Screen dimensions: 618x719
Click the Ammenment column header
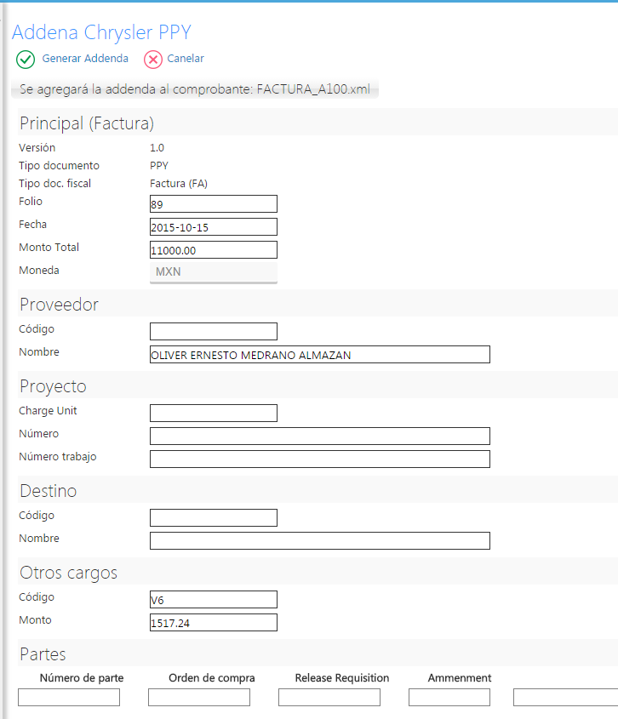[460, 677]
